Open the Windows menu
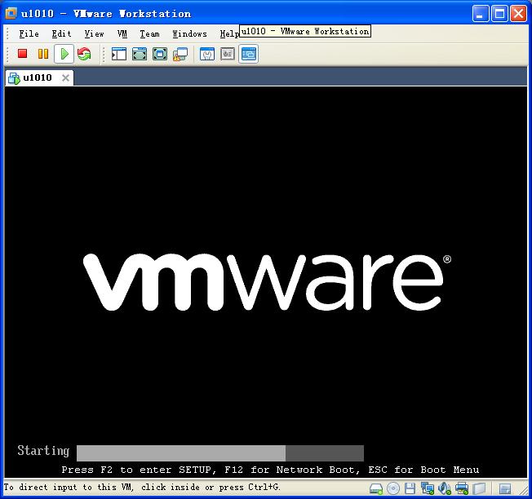532x499 pixels. [x=189, y=33]
